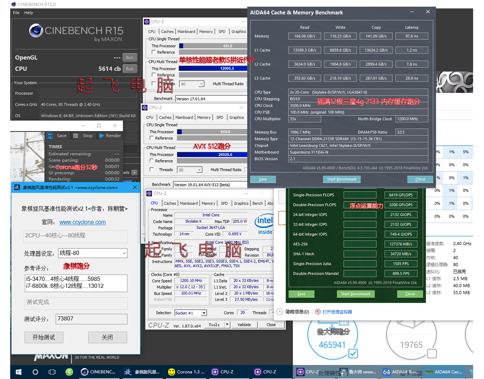The height and width of the screenshot is (379, 484).
Task: Open Cortana search circle on taskbar
Action: pyautogui.click(x=35, y=372)
